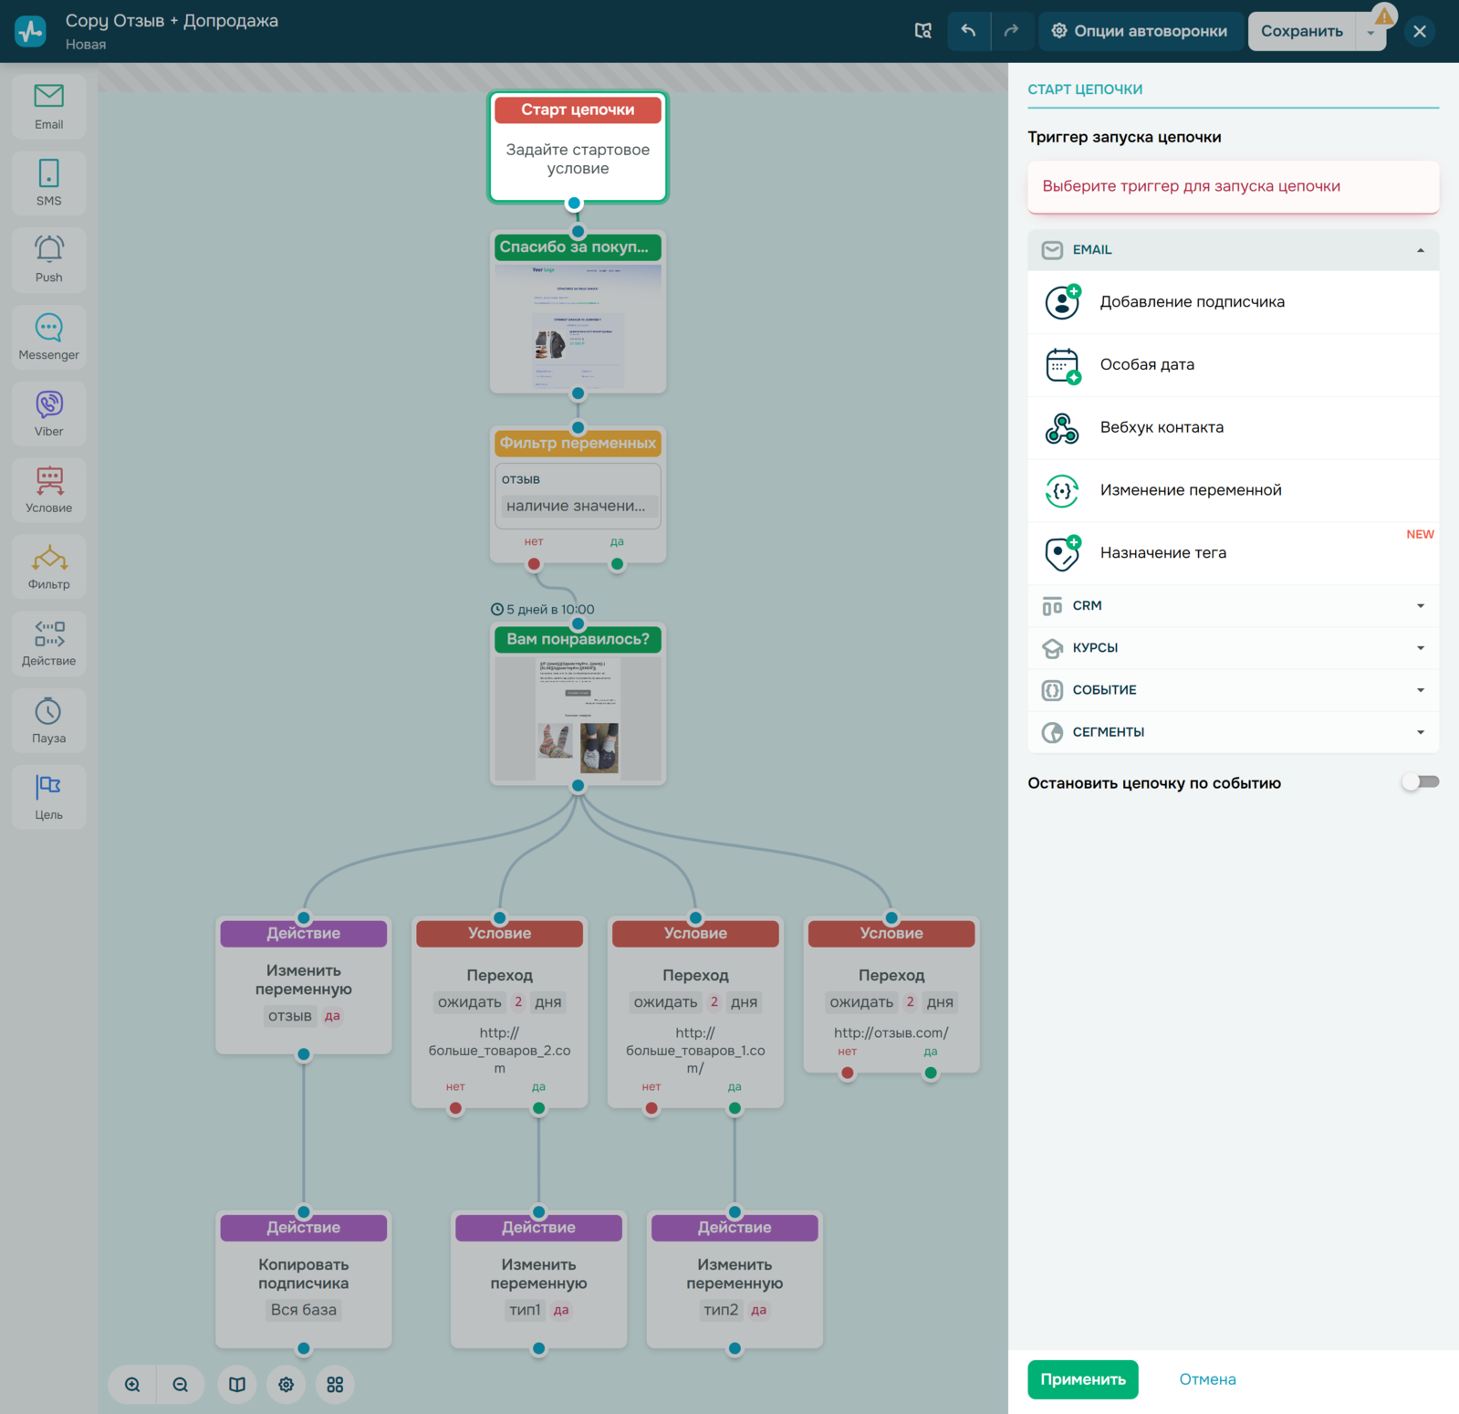Image resolution: width=1459 pixels, height=1414 pixels.
Task: Select the Изменить переменную тип1 action node
Action: [538, 1280]
